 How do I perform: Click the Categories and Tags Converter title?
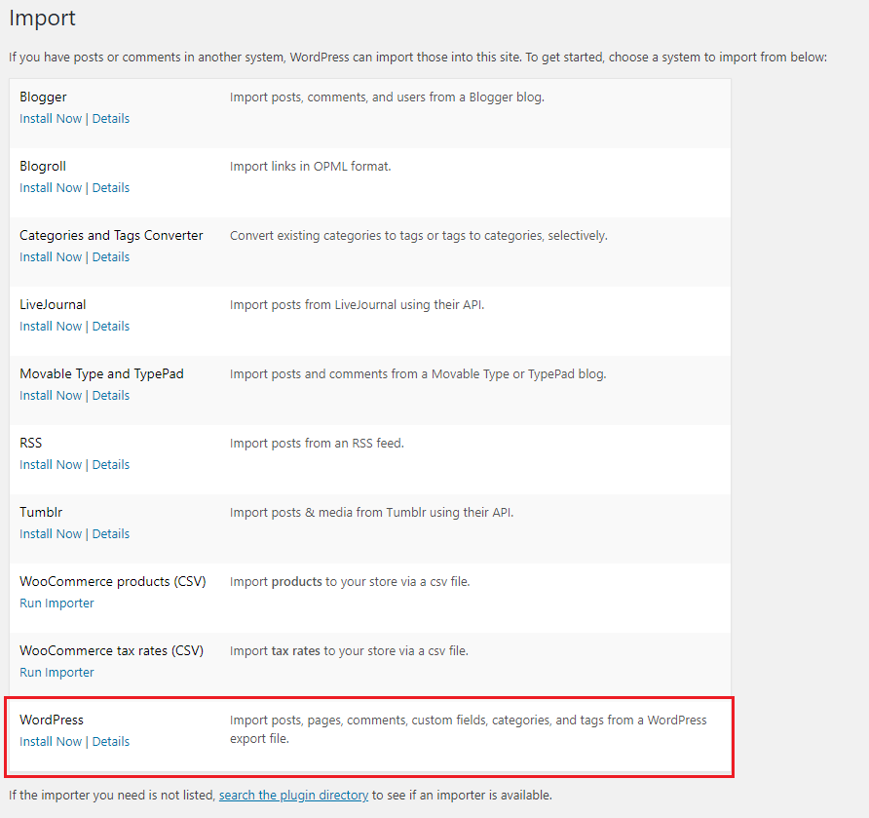coord(111,236)
